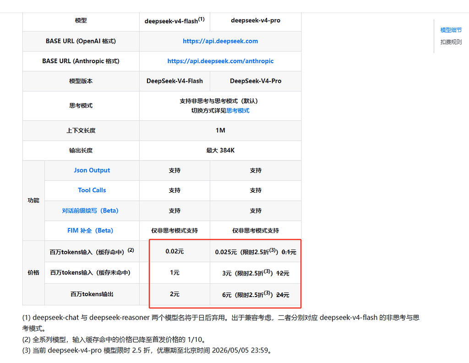469x363 pixels.
Task: Select the 0.02元 price cell
Action: pos(175,251)
